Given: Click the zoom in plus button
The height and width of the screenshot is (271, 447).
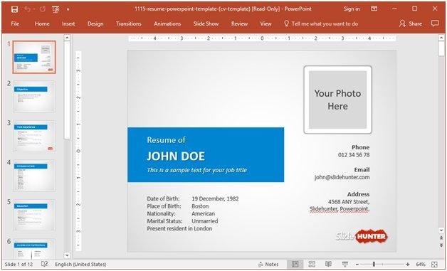Looking at the screenshot, I should [408, 265].
